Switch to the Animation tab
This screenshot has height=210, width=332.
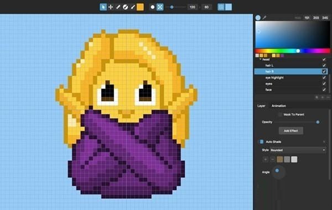click(279, 106)
